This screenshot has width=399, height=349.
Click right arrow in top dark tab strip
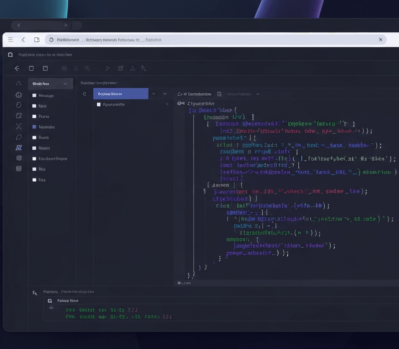coord(66,25)
